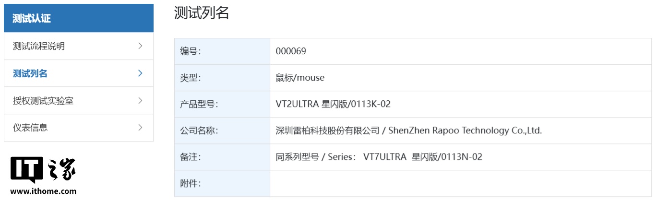
Task: Click the 鼠标/mouse type value
Action: pos(300,78)
